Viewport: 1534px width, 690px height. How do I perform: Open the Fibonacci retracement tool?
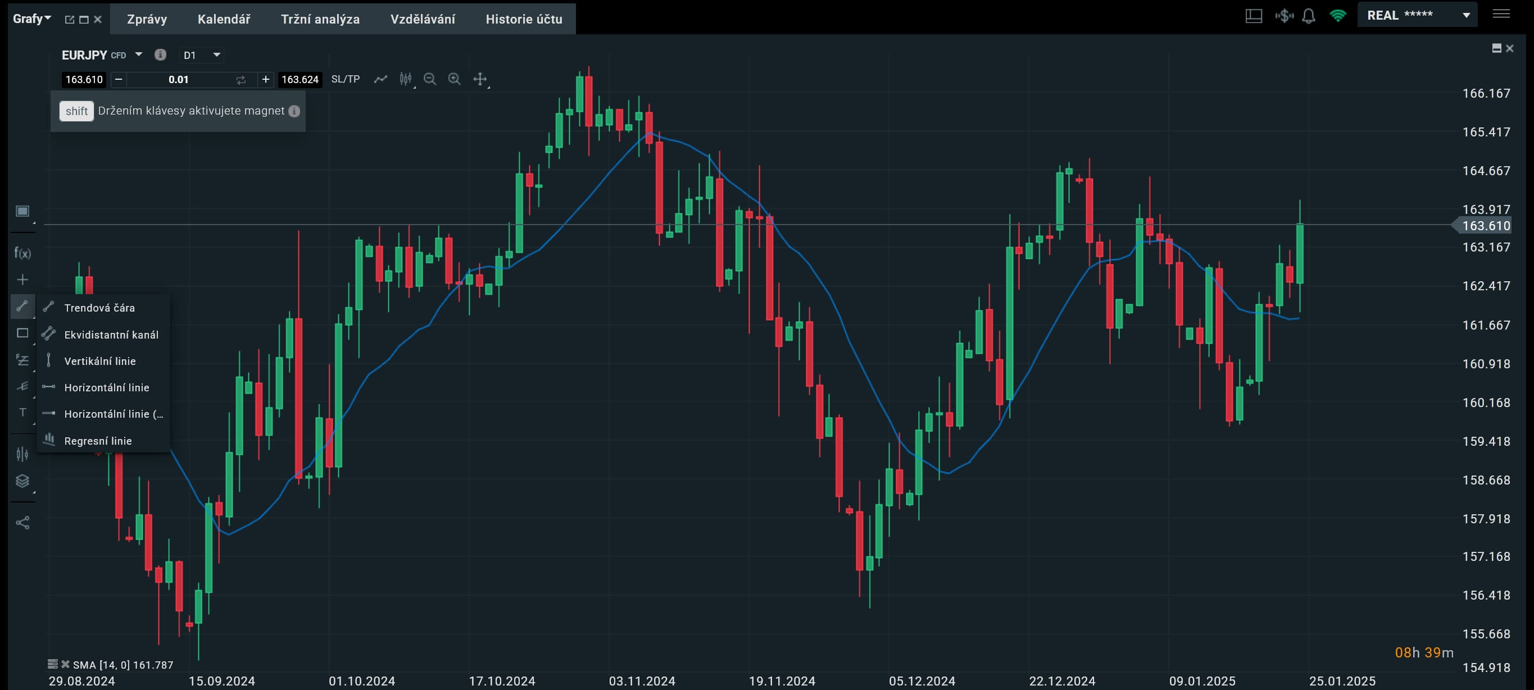point(22,360)
